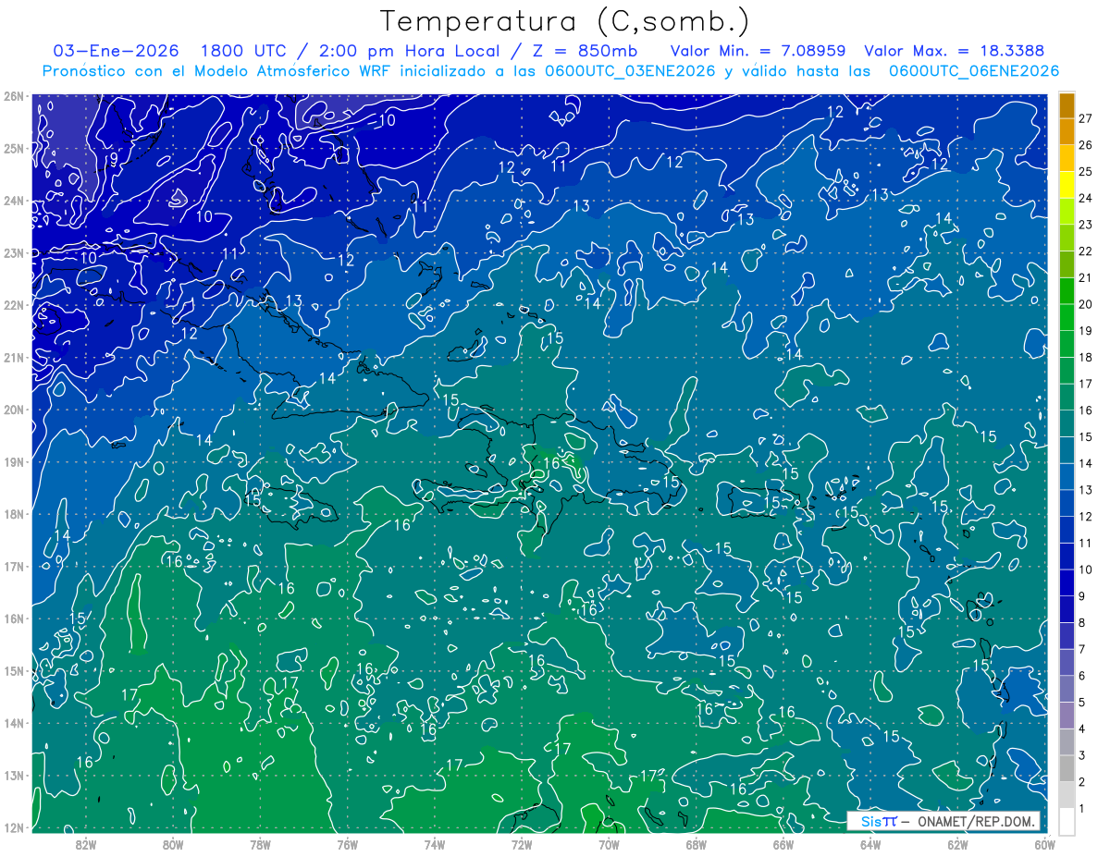Click the "0600UTC_06ENE2026" valid-until text

click(973, 70)
